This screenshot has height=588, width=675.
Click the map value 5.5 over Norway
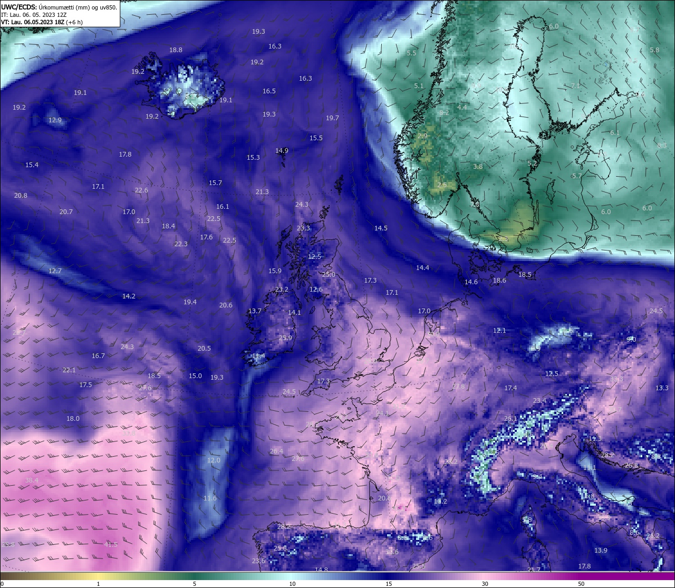[x=411, y=53]
